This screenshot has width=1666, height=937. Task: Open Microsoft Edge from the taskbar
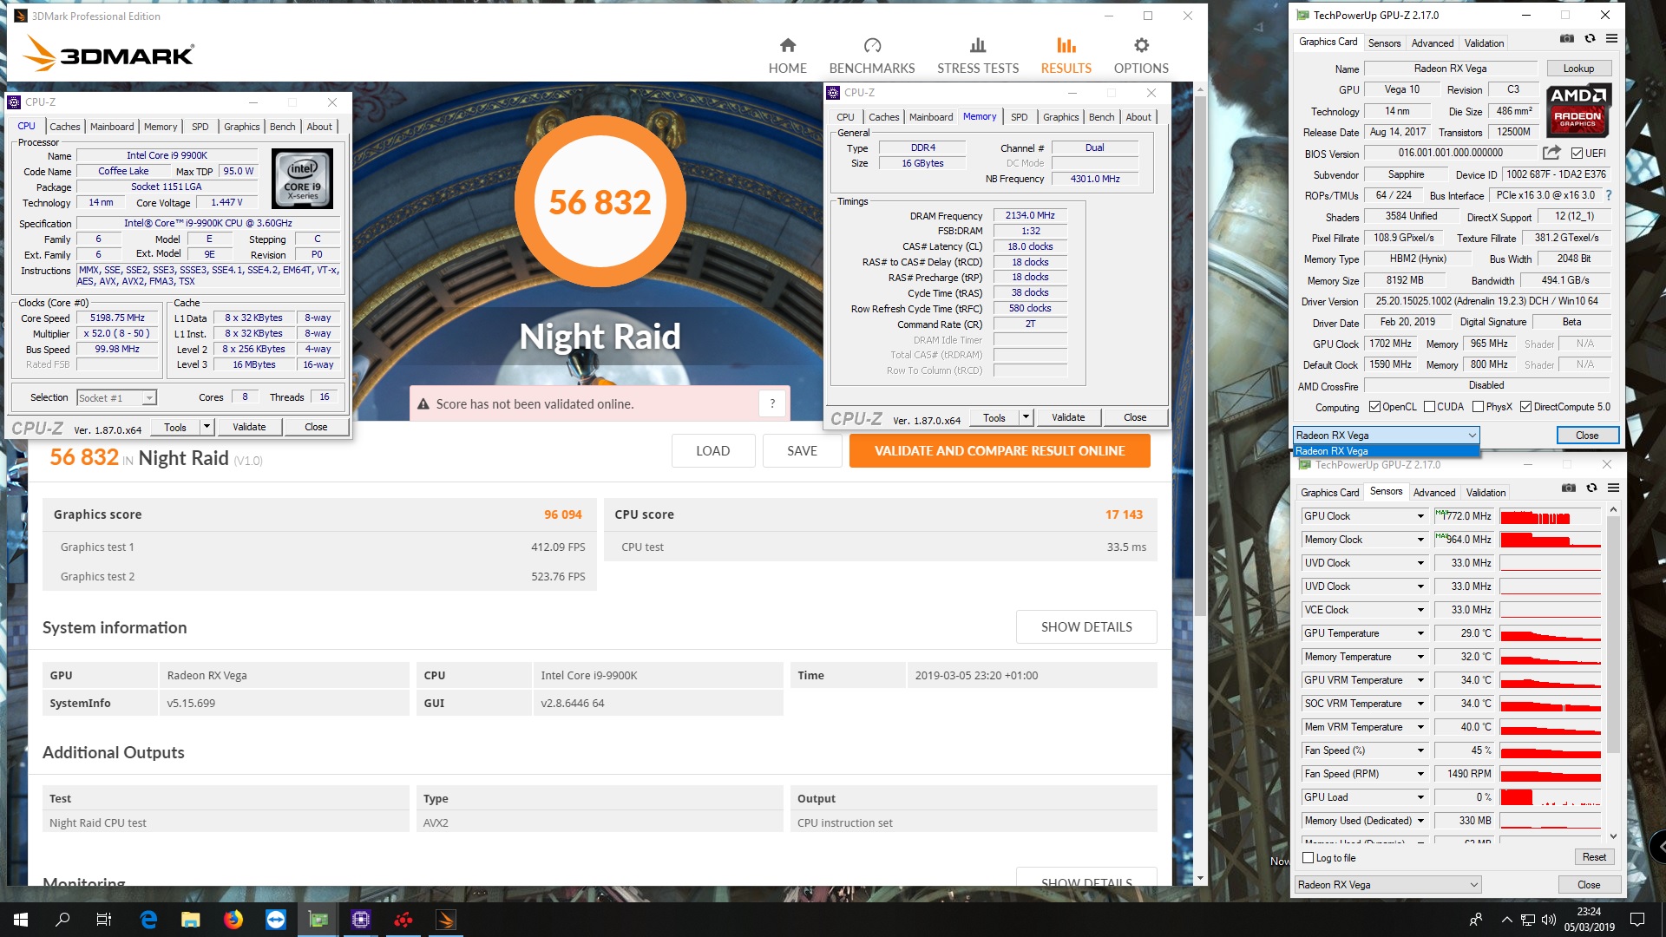tap(148, 920)
